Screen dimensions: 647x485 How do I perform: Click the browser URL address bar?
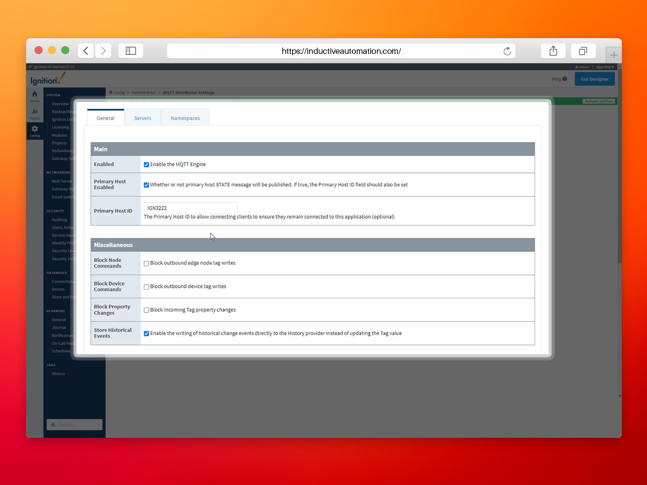[341, 51]
